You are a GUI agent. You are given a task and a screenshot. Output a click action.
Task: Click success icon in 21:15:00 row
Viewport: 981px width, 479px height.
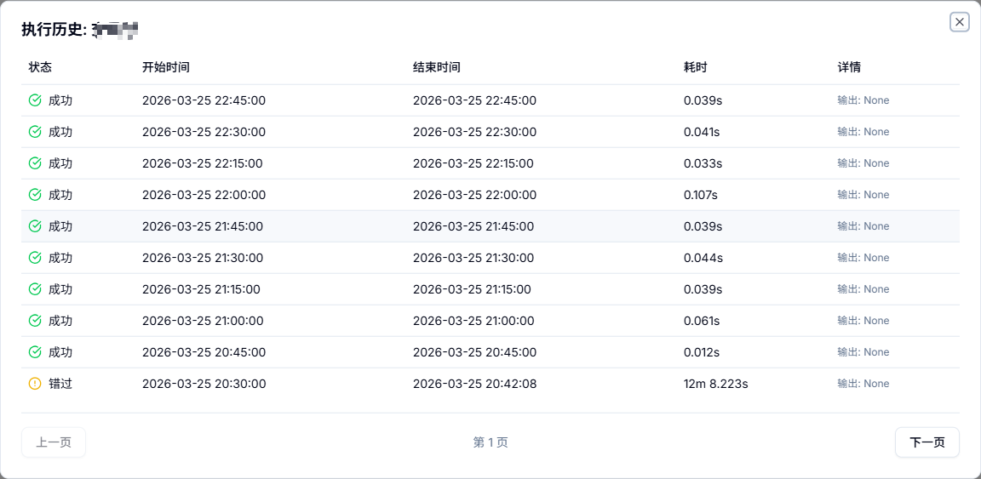[35, 289]
